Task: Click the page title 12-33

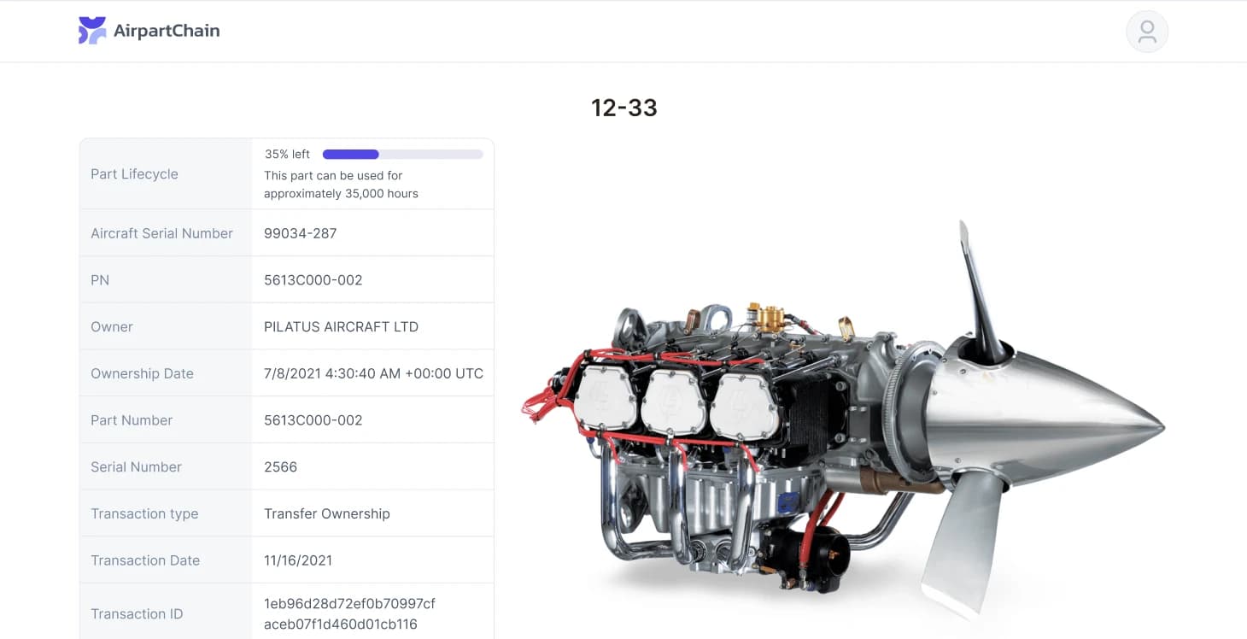Action: point(624,108)
